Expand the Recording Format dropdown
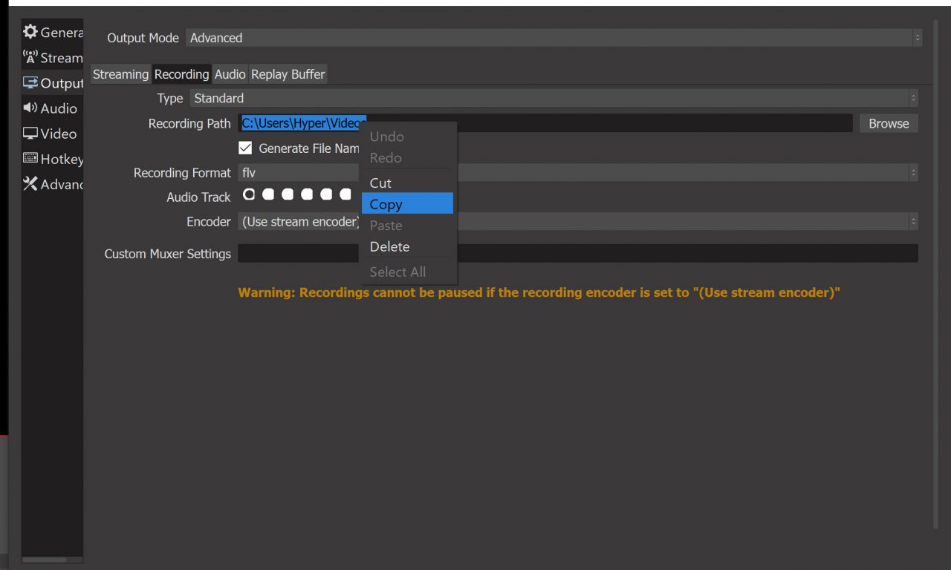Screen dimensions: 951x570 click(x=684, y=173)
